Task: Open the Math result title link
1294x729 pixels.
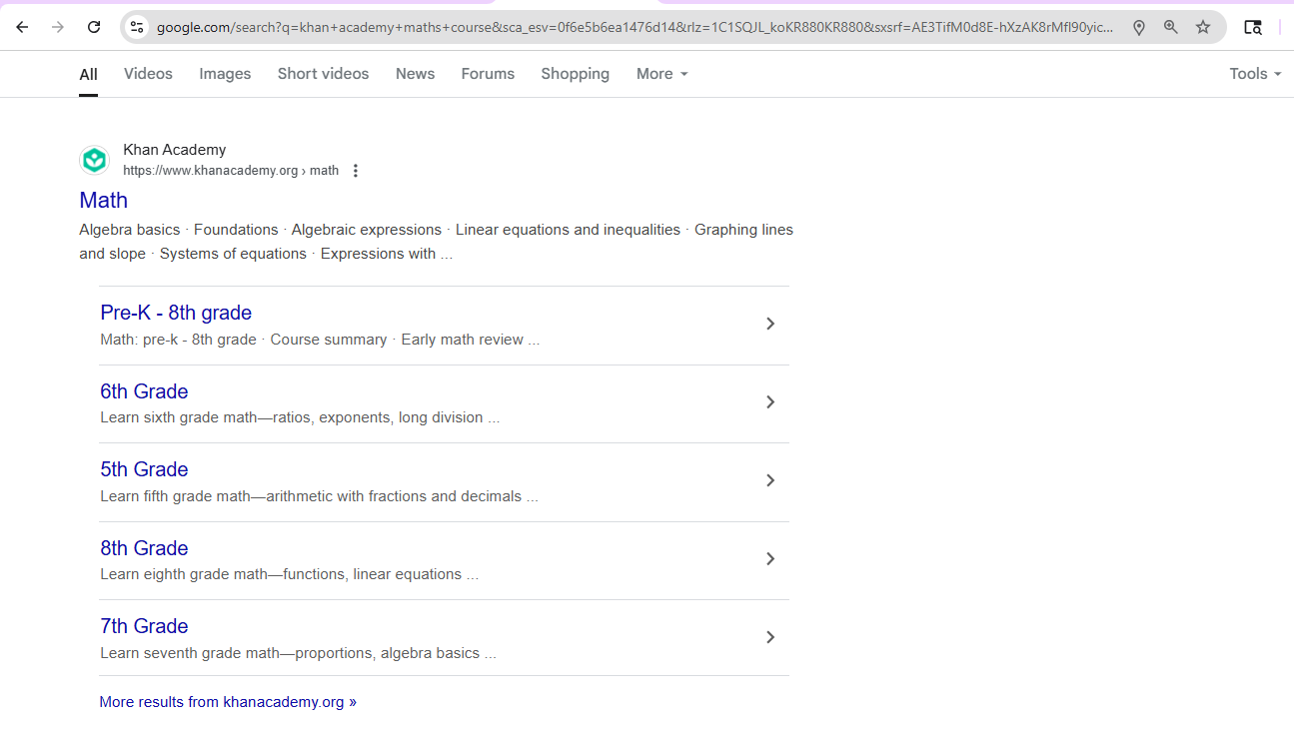Action: (x=104, y=201)
